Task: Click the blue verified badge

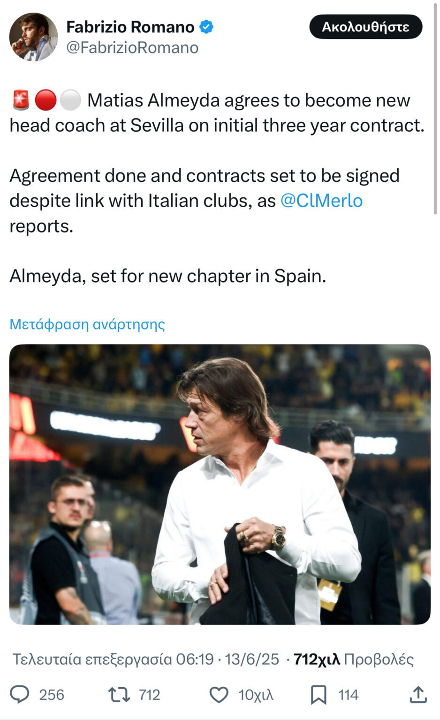Action: coord(206,27)
